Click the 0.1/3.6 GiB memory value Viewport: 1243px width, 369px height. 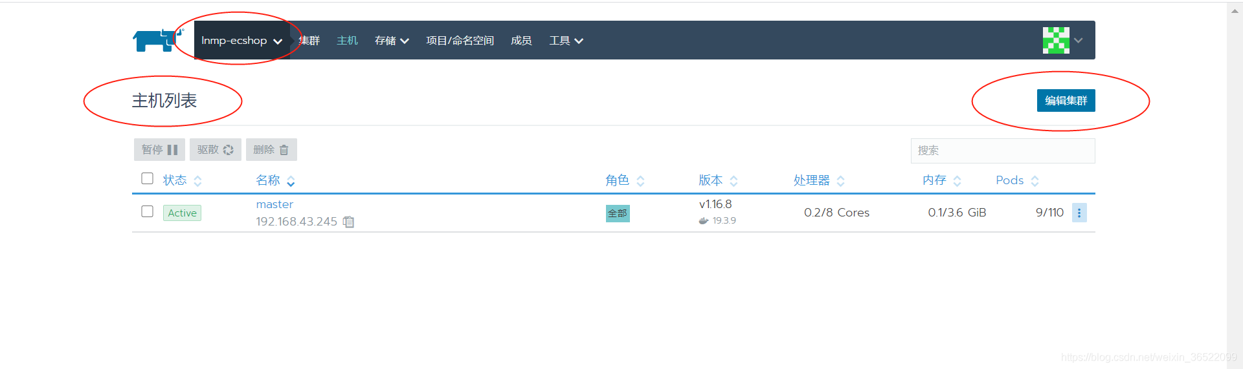pyautogui.click(x=957, y=213)
